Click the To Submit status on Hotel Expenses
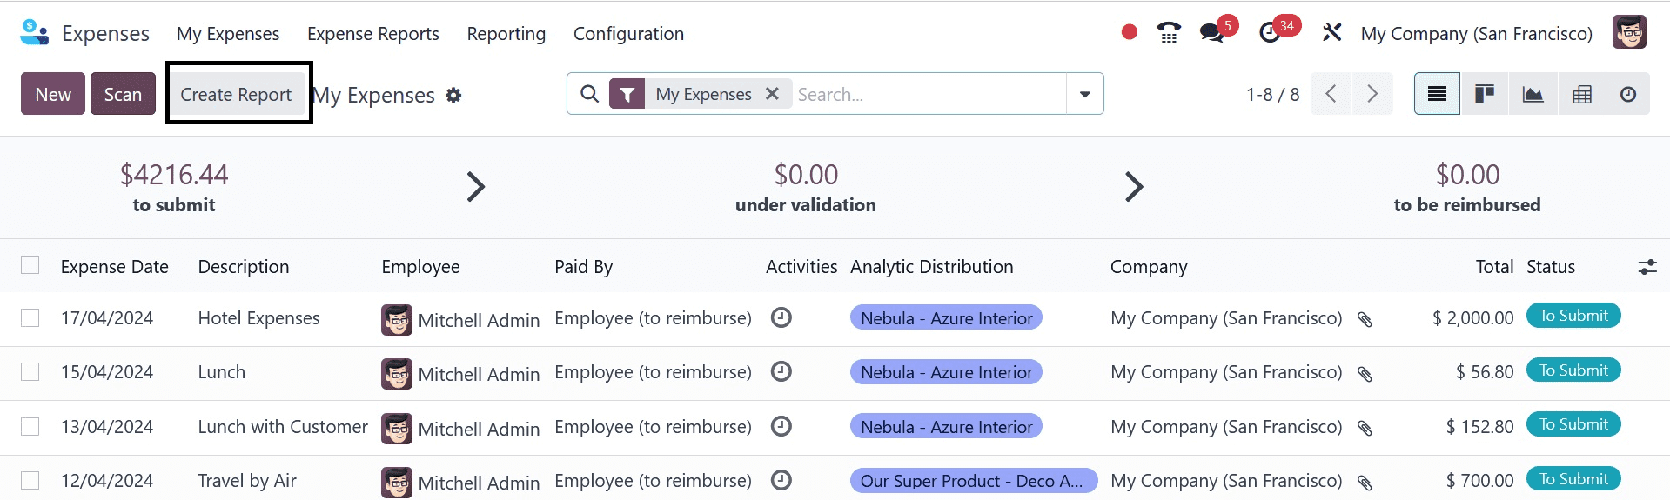The width and height of the screenshot is (1670, 500). [1573, 316]
